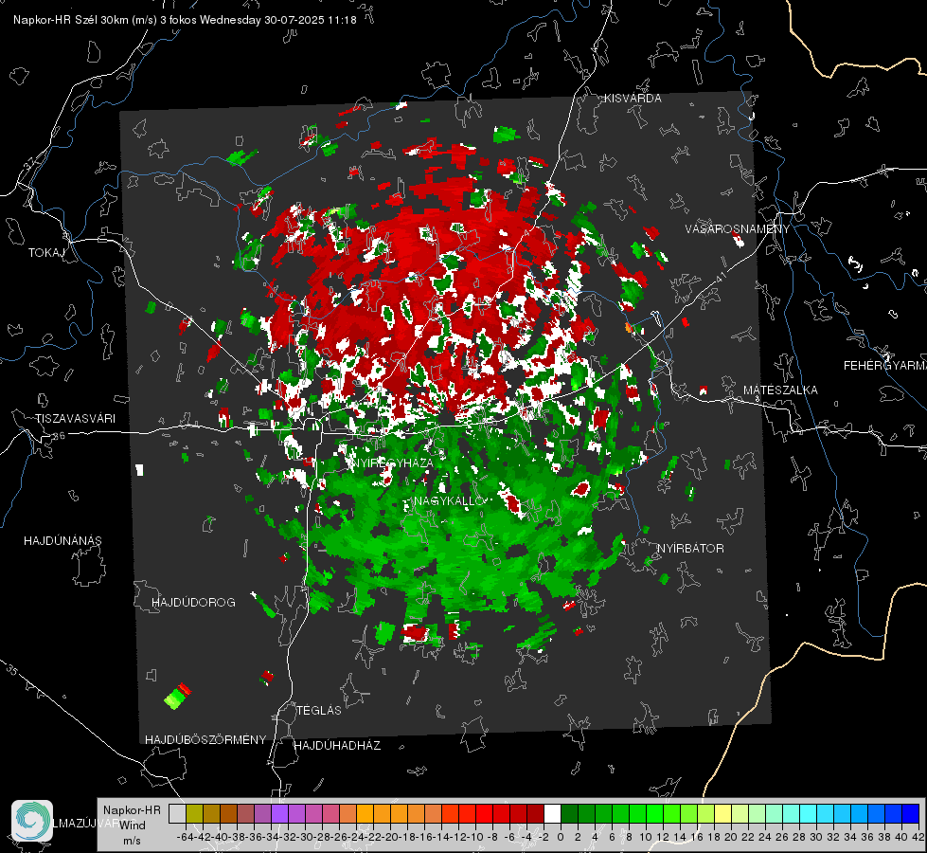Click the TOKAJ town label
This screenshot has width=927, height=853.
[46, 253]
